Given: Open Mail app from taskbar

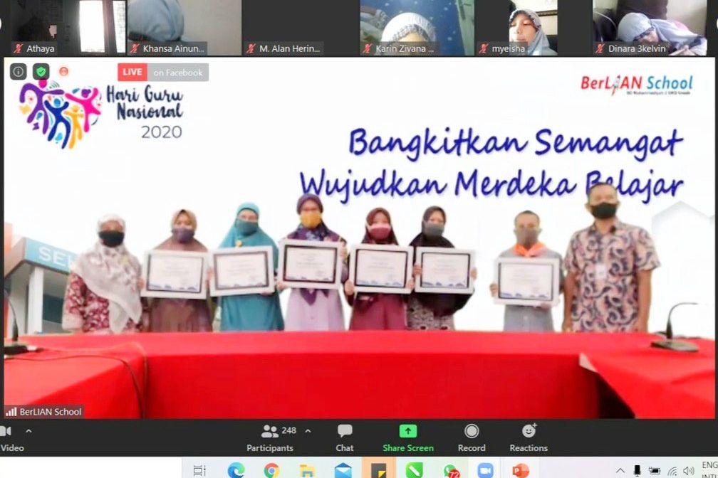Looking at the screenshot, I should [x=343, y=470].
